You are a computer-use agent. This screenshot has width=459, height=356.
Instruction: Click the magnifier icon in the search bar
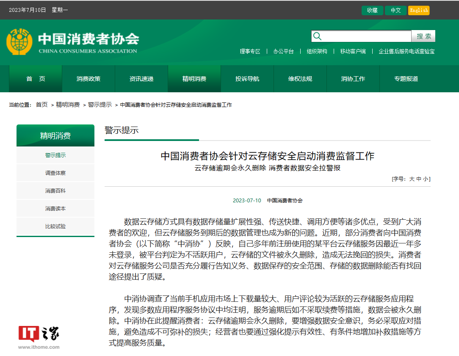tap(317, 36)
